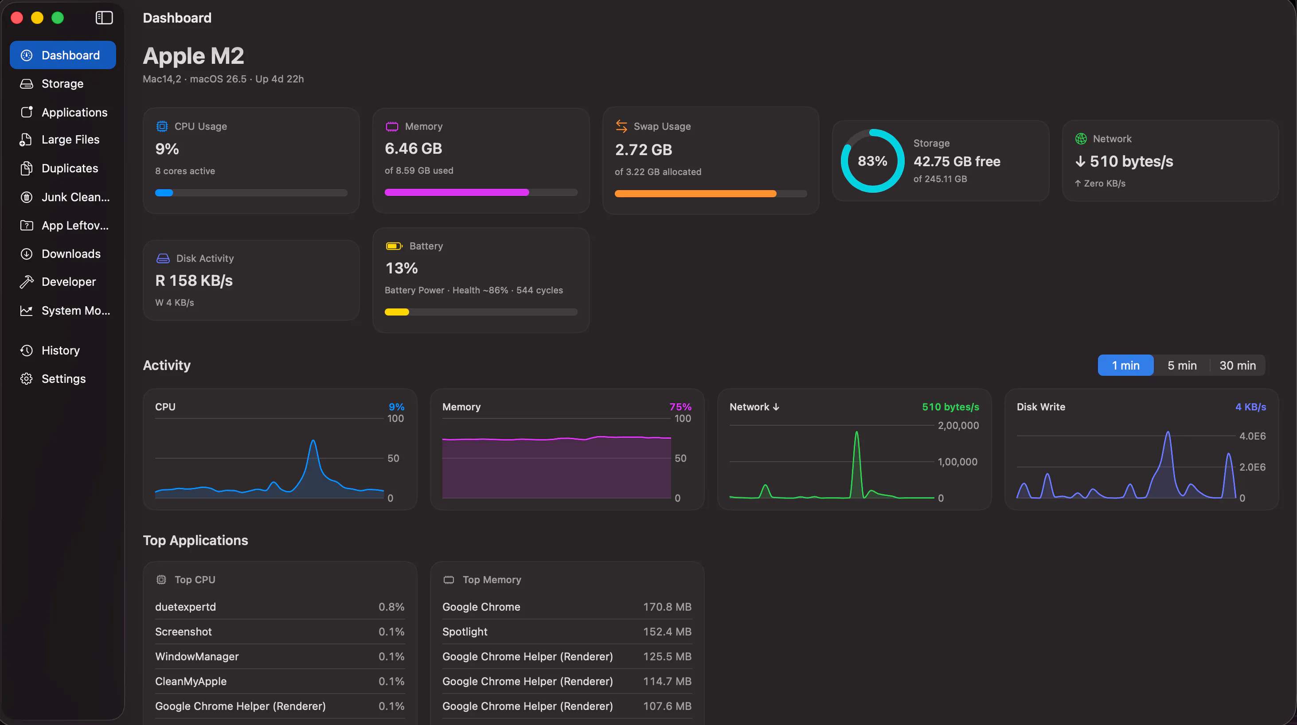Click the Storage 83% ring gauge
This screenshot has width=1297, height=725.
tap(872, 161)
